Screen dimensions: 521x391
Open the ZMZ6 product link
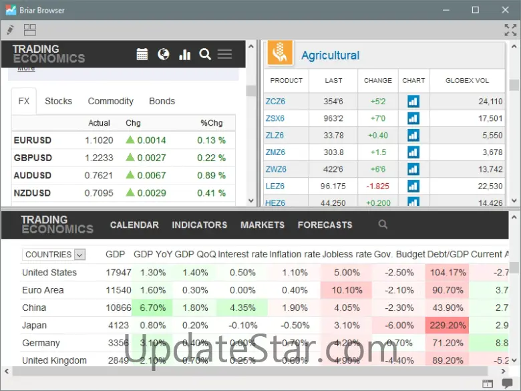pos(275,152)
